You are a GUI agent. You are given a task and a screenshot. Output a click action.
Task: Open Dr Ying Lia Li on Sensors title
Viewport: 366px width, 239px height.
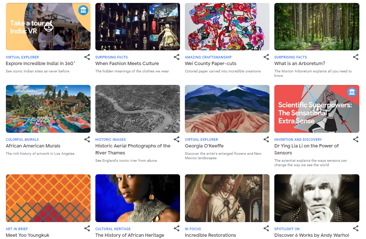tap(306, 149)
